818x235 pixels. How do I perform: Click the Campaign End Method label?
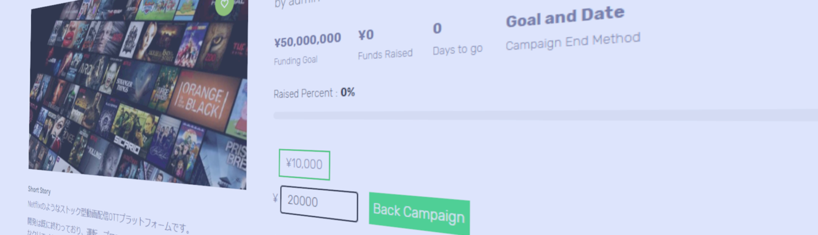(x=573, y=41)
